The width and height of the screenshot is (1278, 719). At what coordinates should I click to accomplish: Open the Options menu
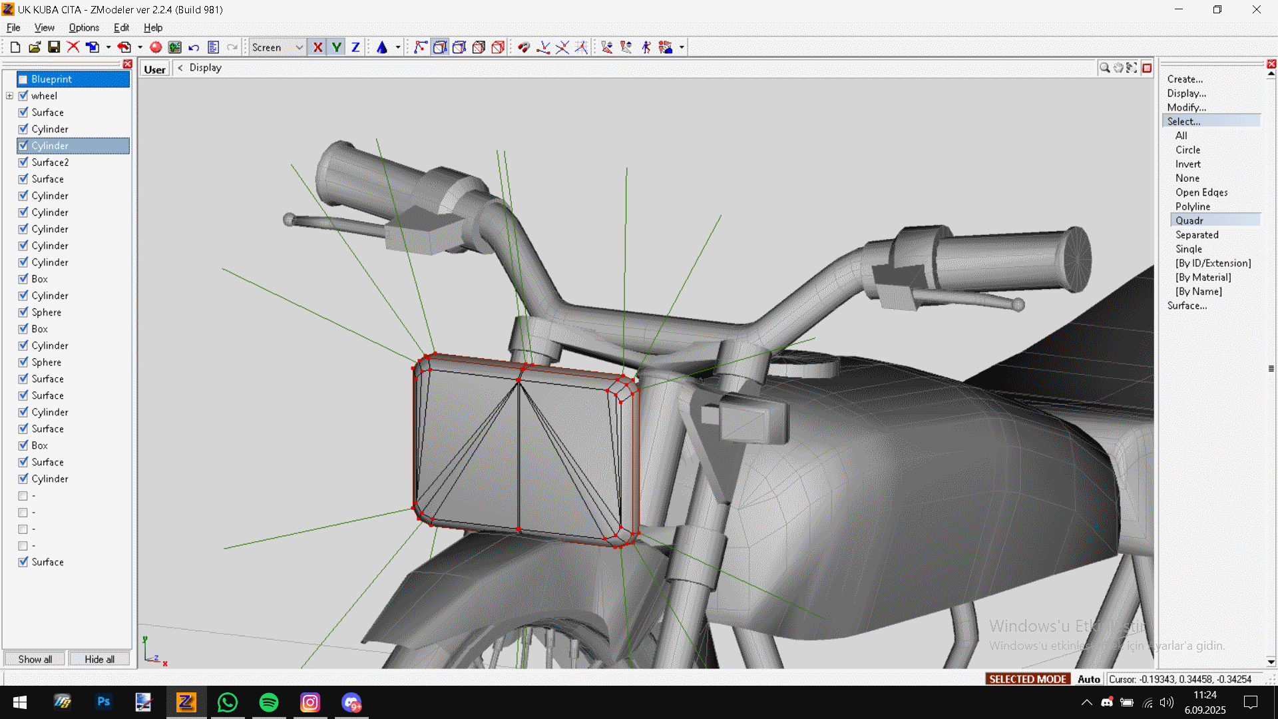(84, 28)
